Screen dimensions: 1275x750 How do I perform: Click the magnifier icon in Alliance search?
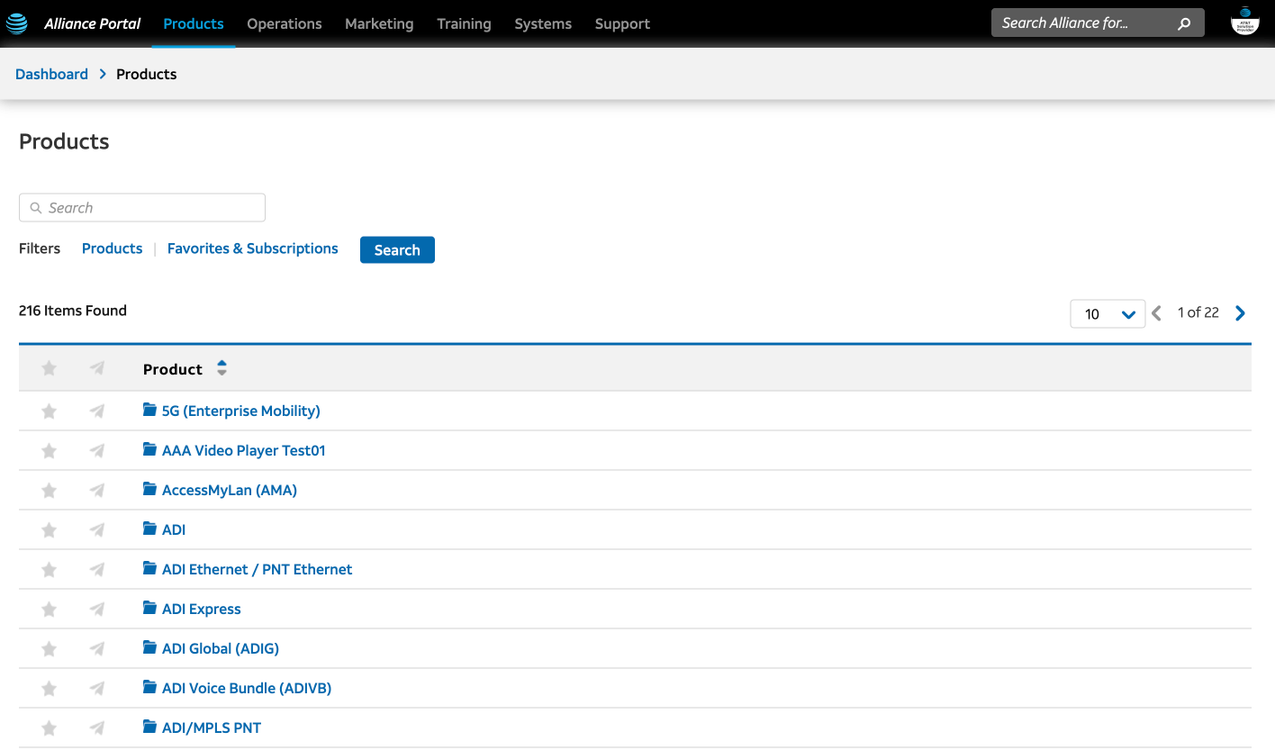tap(1184, 23)
